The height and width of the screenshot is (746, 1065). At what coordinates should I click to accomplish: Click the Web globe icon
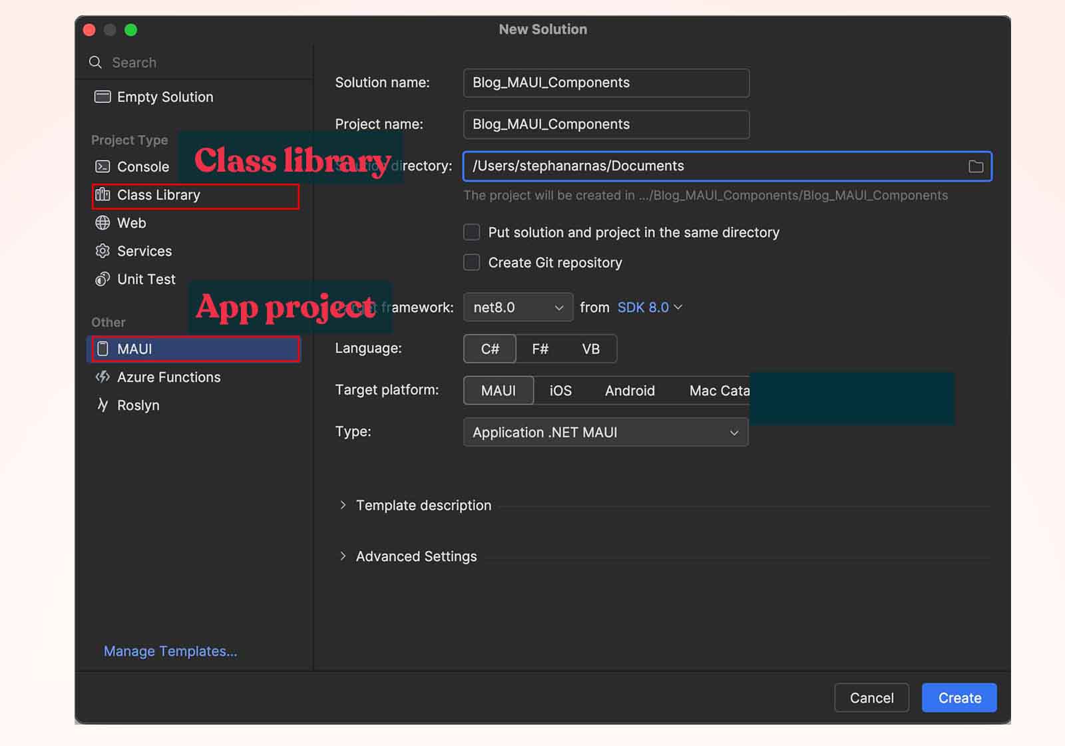click(x=103, y=222)
